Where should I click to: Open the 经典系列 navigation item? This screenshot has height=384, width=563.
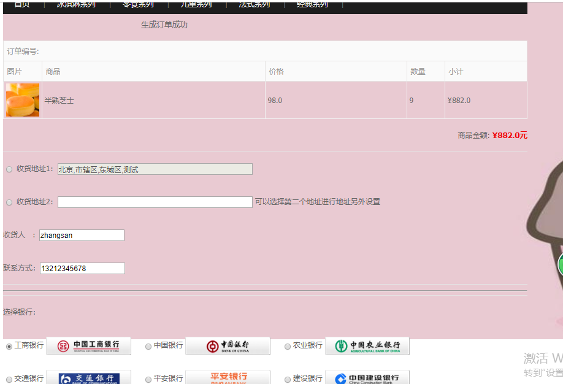tap(312, 4)
